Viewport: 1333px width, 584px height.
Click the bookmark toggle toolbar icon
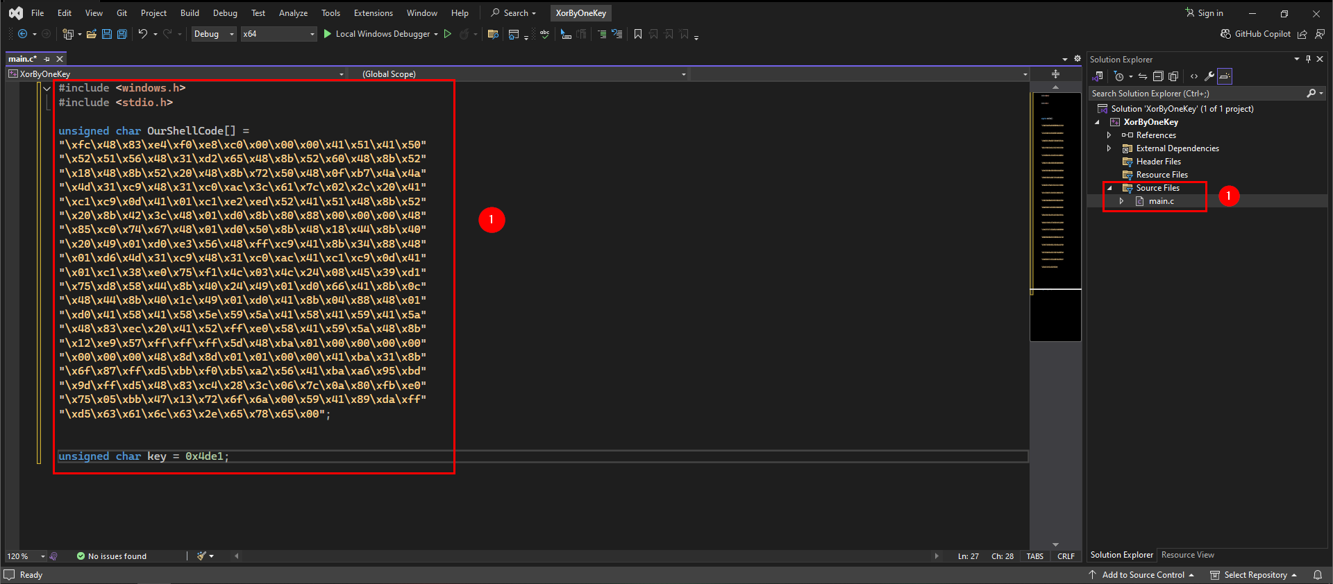(638, 34)
